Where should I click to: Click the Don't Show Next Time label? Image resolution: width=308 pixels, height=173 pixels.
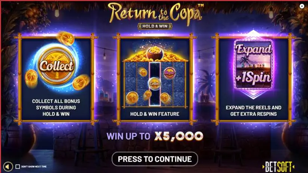(x=34, y=167)
